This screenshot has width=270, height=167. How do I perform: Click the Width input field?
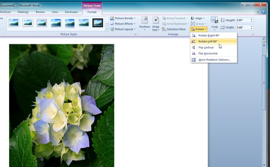pos(243,27)
